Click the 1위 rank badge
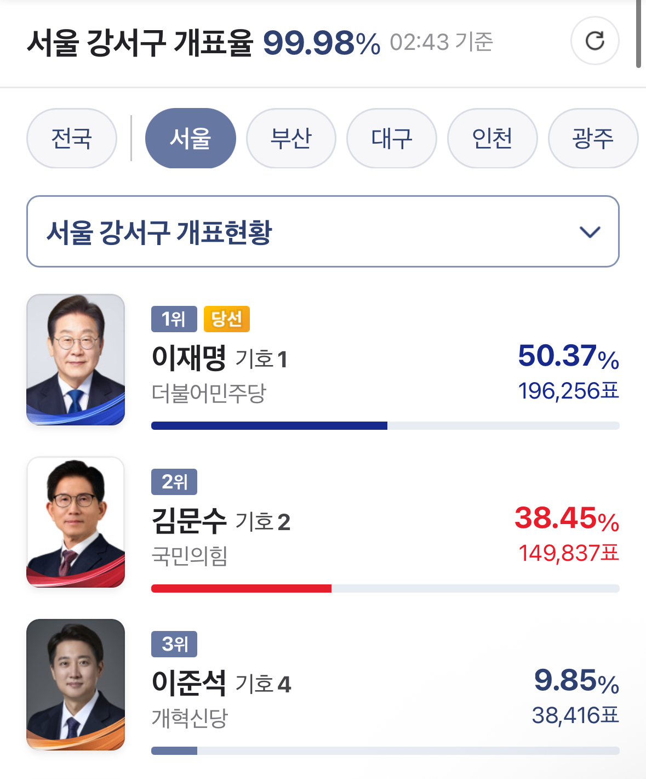Image resolution: width=646 pixels, height=779 pixels. click(174, 319)
